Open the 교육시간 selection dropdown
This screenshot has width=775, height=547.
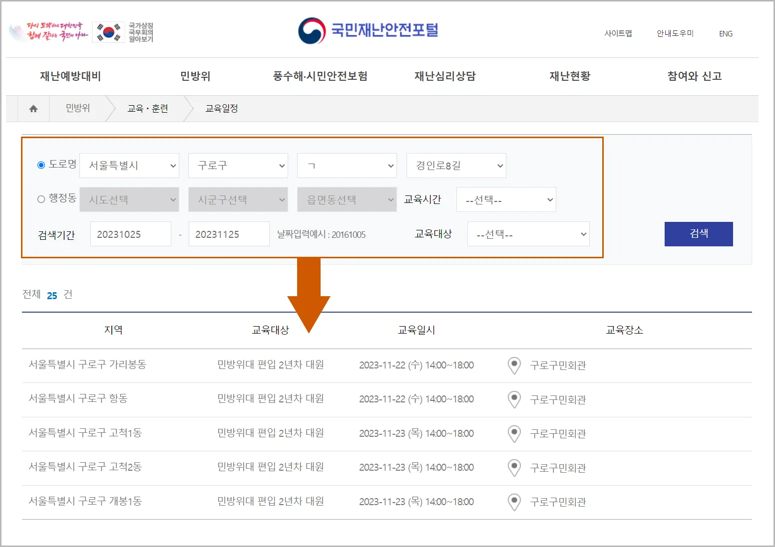(506, 199)
